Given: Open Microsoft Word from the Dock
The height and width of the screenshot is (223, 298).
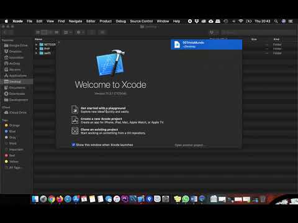Looking at the screenshot, I should (x=194, y=199).
